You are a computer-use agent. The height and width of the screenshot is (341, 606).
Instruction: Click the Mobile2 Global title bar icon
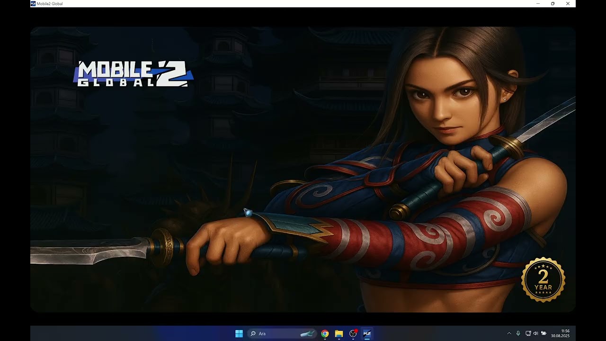(x=33, y=3)
